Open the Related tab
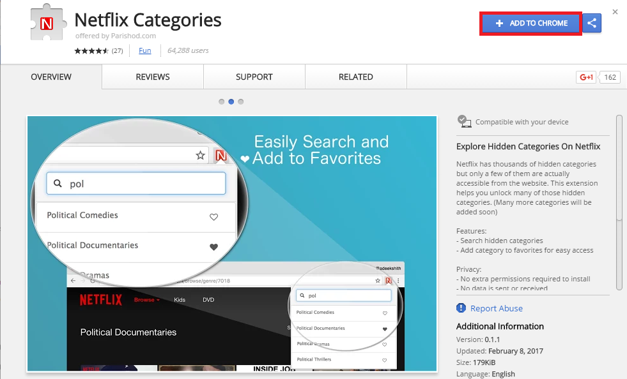Image resolution: width=627 pixels, height=379 pixels. click(356, 77)
